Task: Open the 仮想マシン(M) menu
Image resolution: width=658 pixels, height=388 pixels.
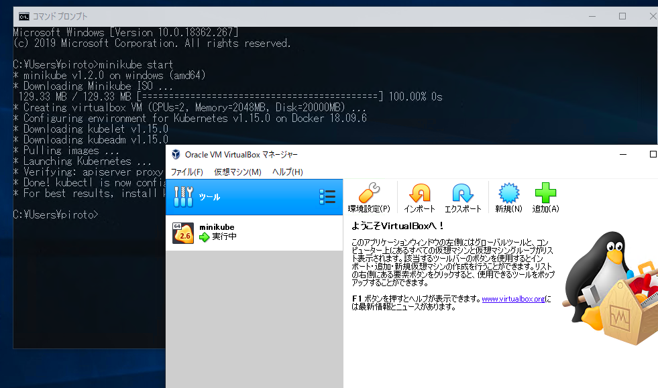Action: click(x=237, y=172)
